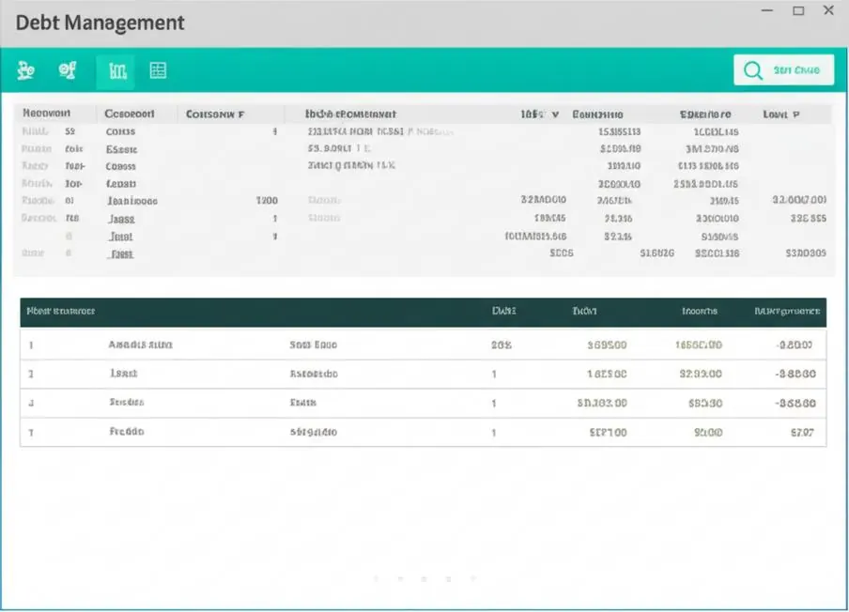Image resolution: width=849 pixels, height=612 pixels.
Task: Select the highlighted bar chart toolbar icon
Action: coord(116,71)
